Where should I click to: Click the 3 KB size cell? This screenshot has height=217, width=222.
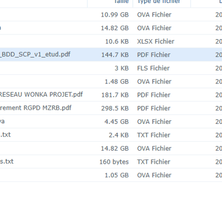coord(121,68)
